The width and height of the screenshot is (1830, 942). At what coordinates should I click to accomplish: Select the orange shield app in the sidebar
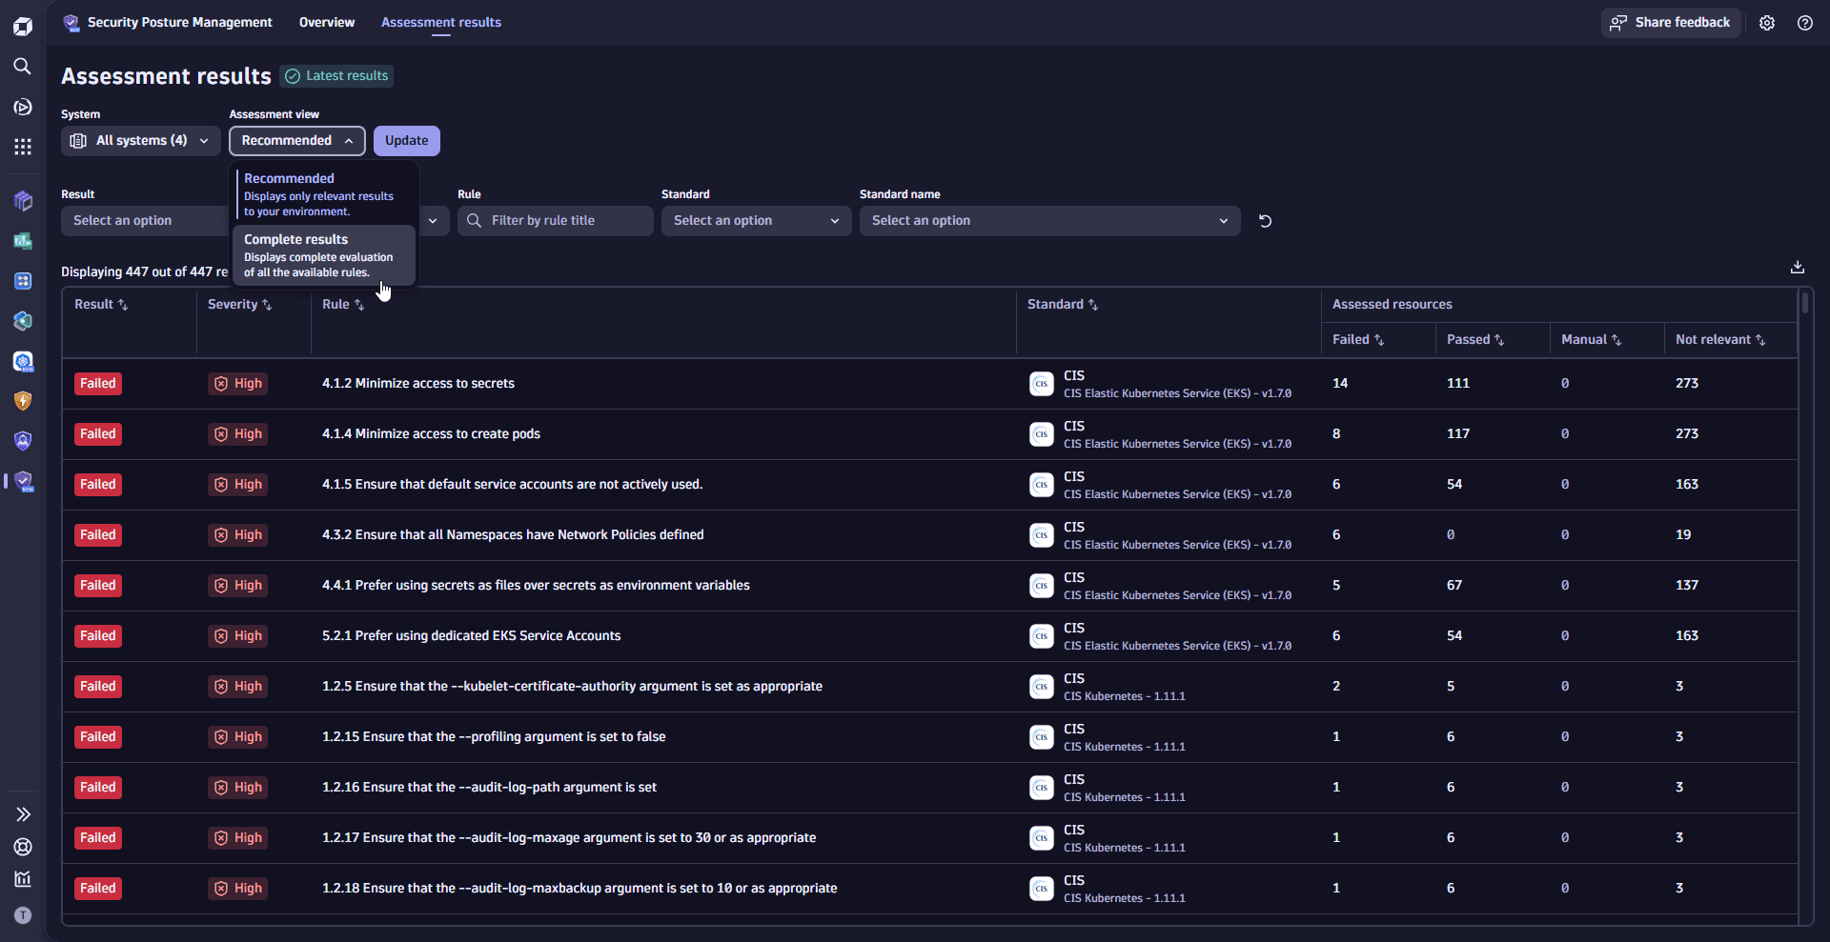click(x=23, y=401)
